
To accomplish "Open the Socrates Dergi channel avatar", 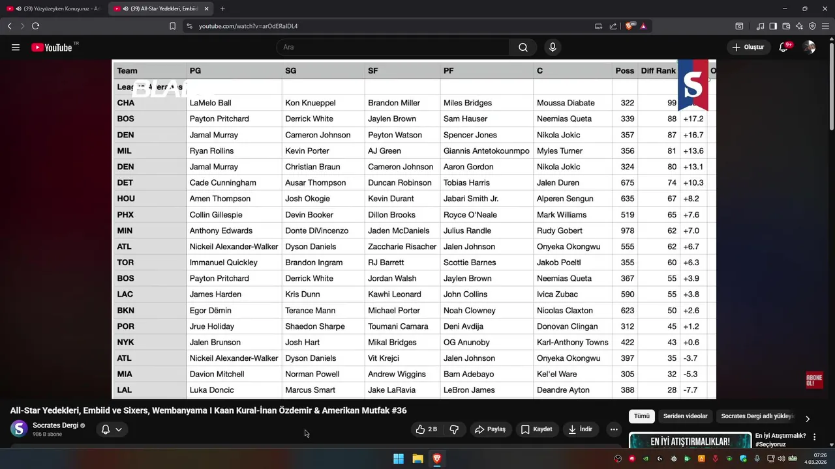I will coord(20,429).
